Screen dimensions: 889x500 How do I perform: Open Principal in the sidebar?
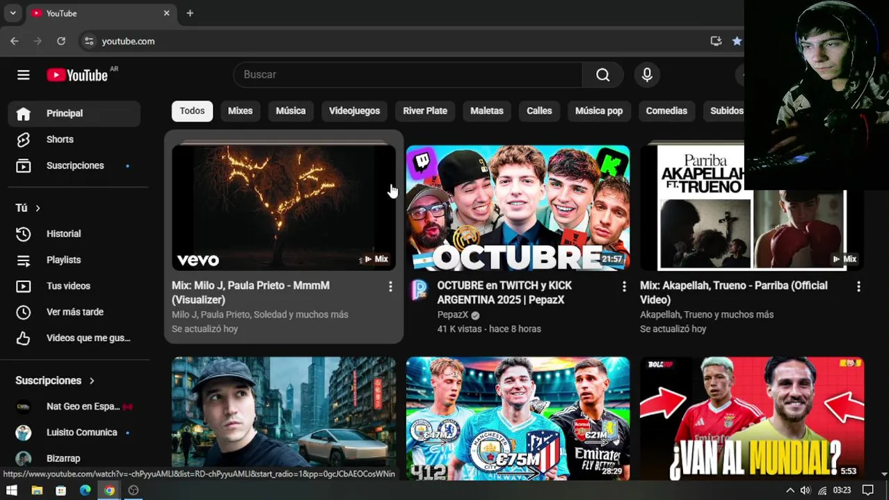[x=74, y=113]
